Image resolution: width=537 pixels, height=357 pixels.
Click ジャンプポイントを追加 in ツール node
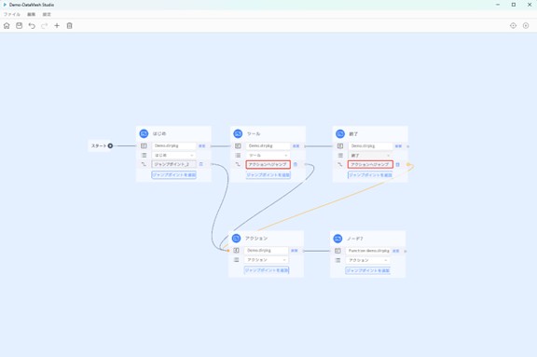coord(268,175)
